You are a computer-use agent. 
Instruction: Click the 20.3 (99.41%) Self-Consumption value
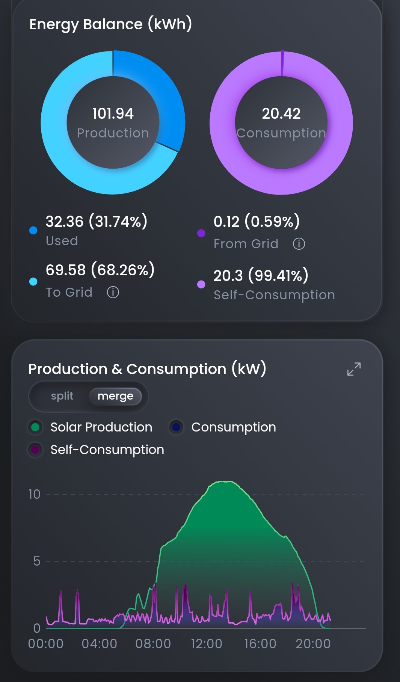[261, 276]
